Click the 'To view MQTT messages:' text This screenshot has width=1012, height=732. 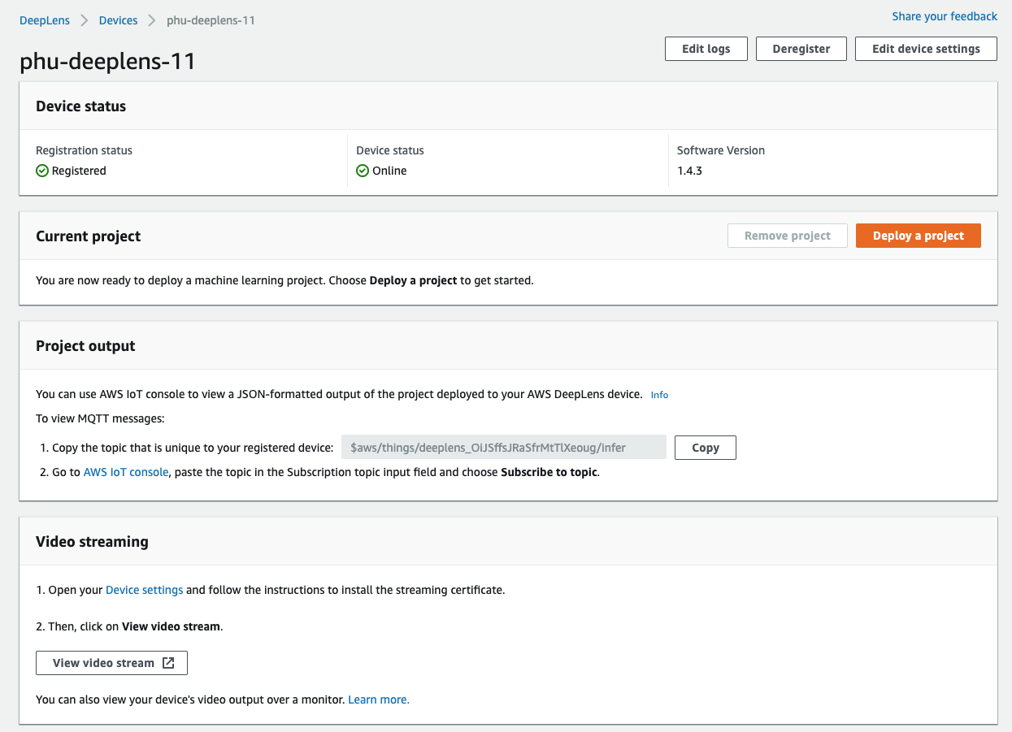click(100, 419)
